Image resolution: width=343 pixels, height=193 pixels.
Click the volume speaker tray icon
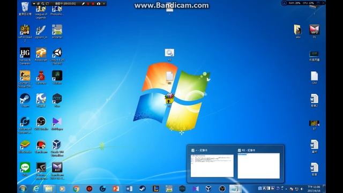[302, 189]
